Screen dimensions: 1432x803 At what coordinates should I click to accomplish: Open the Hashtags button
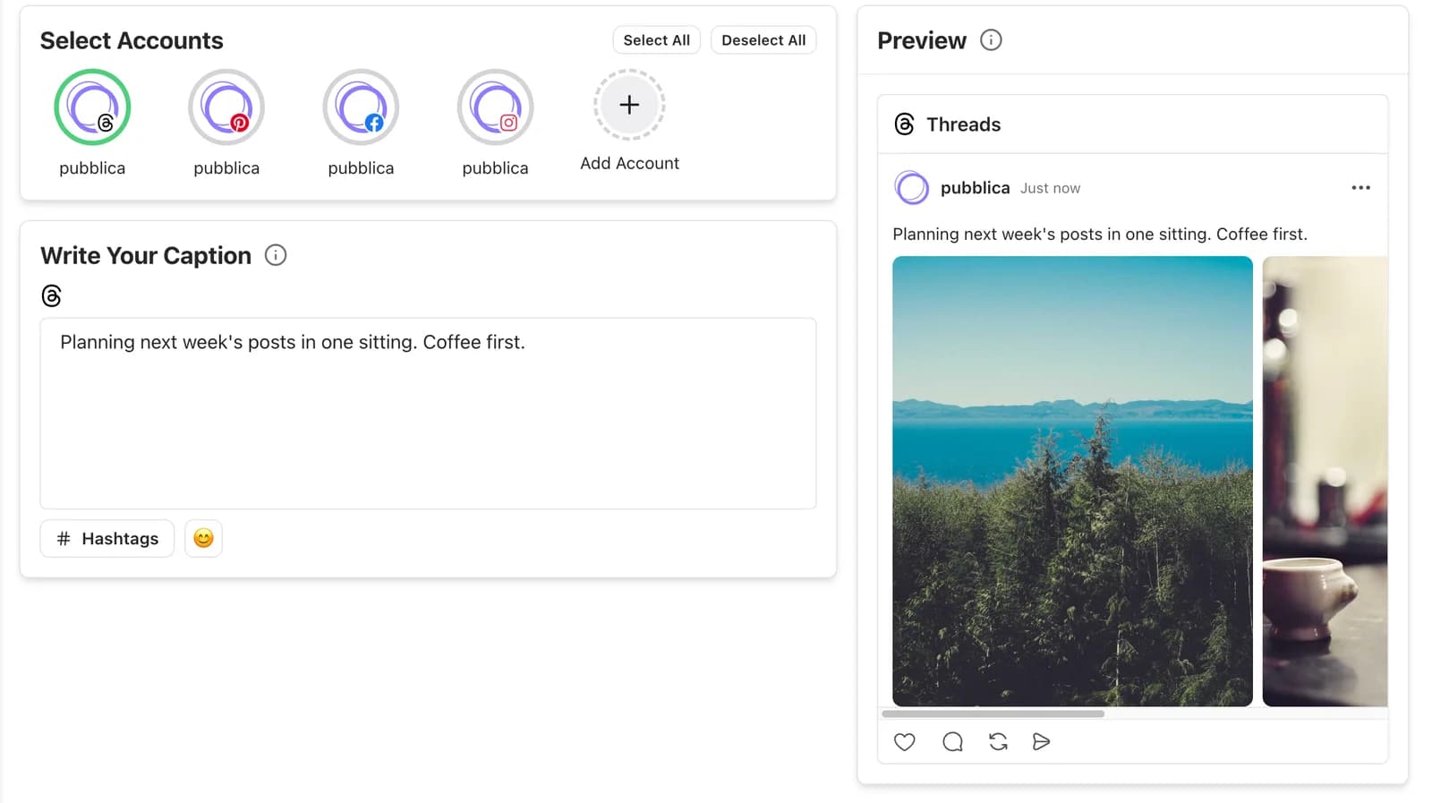tap(107, 539)
